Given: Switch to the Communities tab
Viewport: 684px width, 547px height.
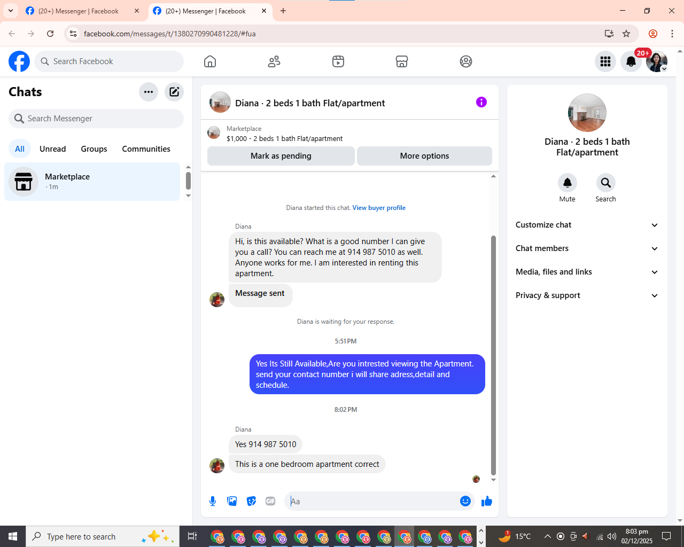Looking at the screenshot, I should 146,149.
